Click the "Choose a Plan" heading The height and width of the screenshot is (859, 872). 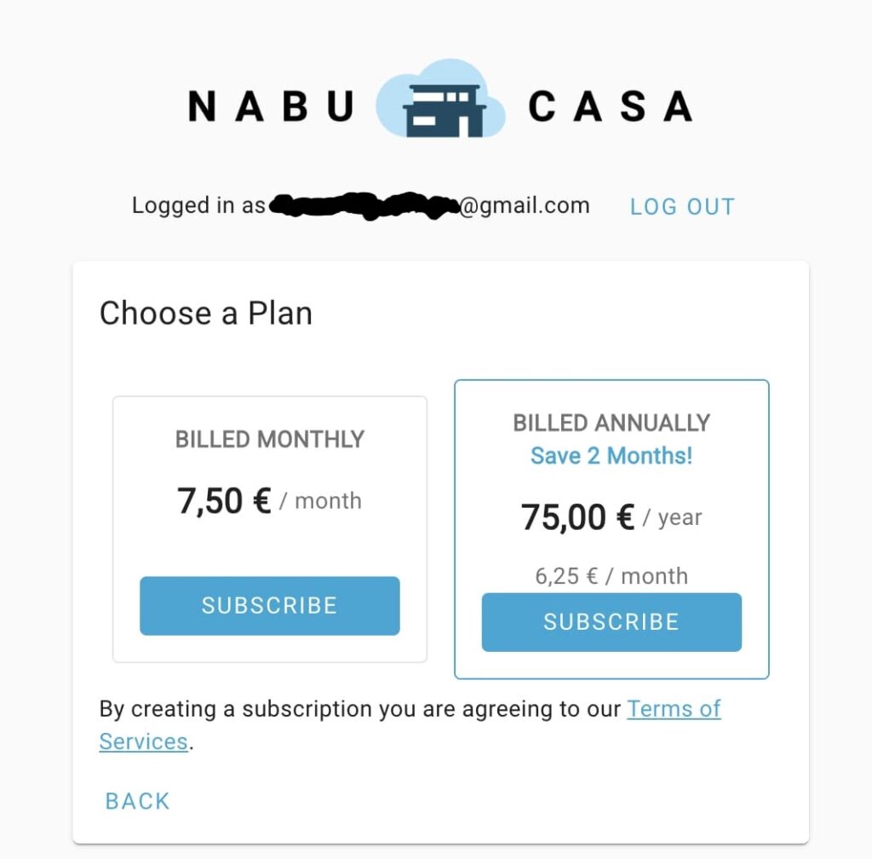(x=206, y=314)
